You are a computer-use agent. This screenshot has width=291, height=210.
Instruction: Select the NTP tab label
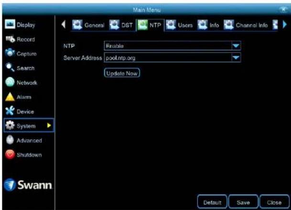coord(155,25)
